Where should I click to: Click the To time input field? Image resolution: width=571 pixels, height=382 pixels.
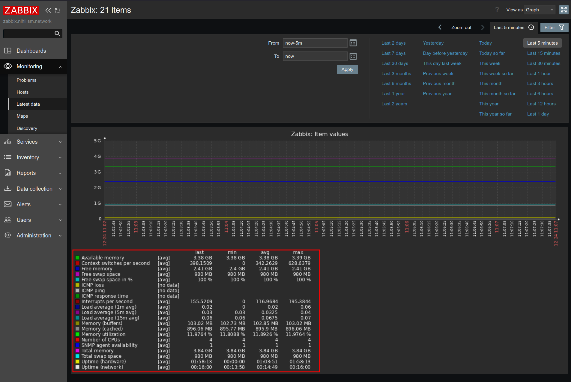(315, 56)
